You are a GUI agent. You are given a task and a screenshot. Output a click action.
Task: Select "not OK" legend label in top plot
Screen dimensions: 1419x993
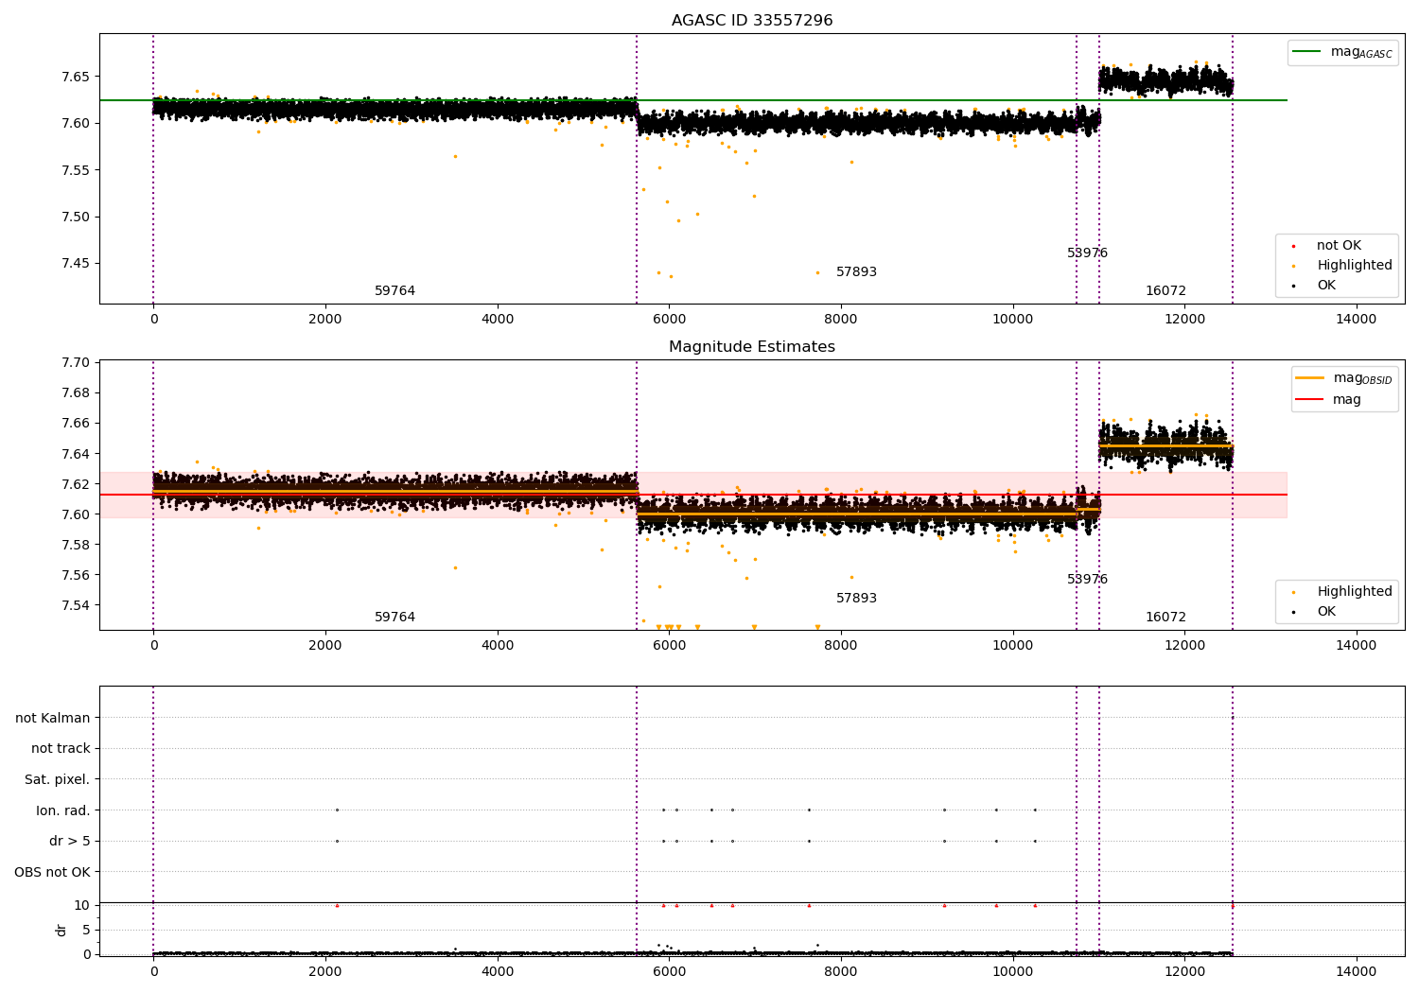coord(1339,246)
